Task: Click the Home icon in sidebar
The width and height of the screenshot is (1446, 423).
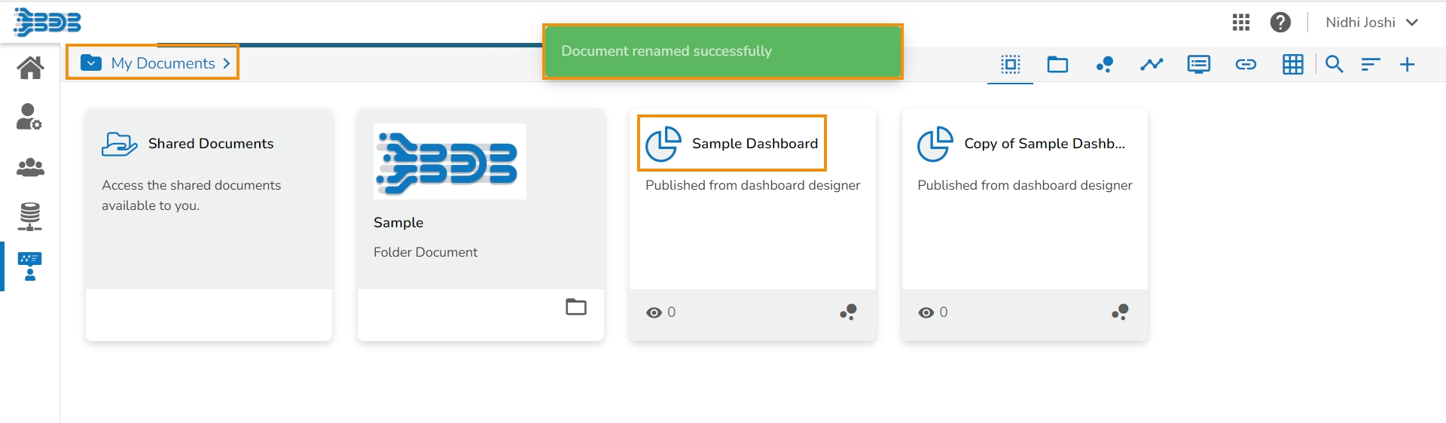Action: coord(30,68)
